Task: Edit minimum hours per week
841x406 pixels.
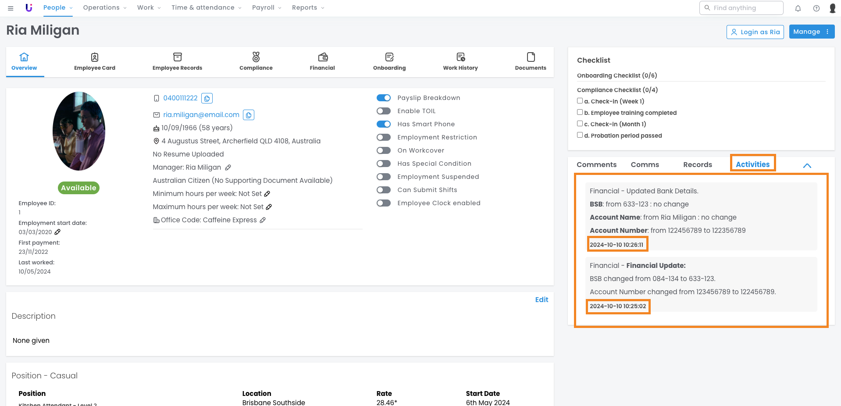Action: click(x=267, y=194)
